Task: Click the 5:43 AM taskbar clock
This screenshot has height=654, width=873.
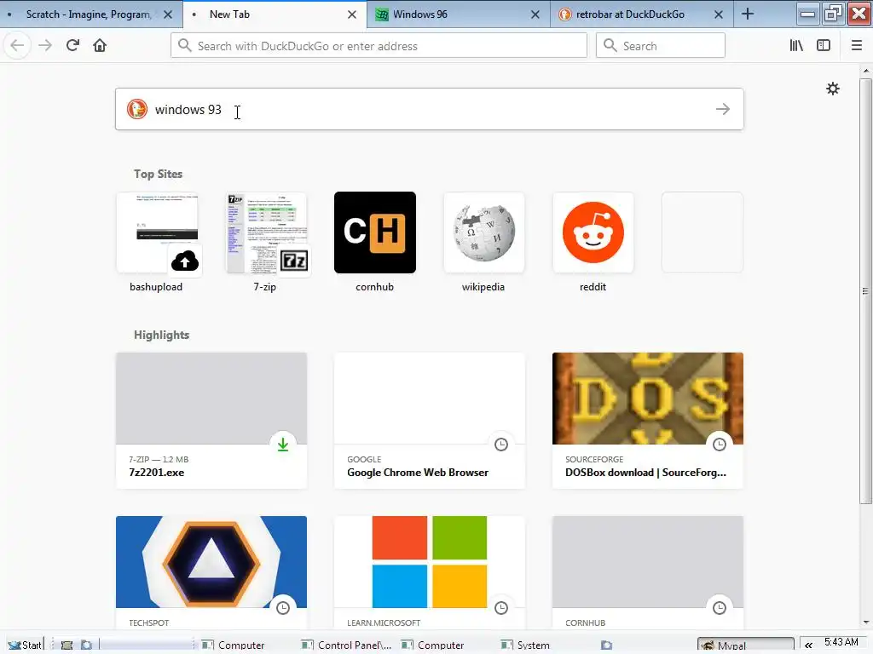Action: click(841, 642)
